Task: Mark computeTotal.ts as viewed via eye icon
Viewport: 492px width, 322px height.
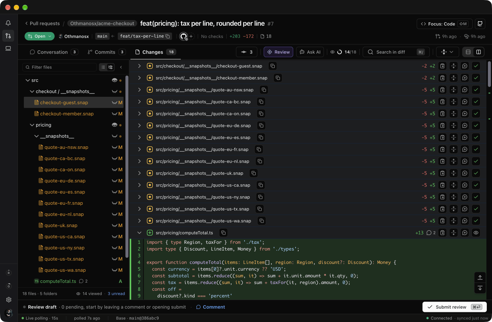Action: coord(476,233)
